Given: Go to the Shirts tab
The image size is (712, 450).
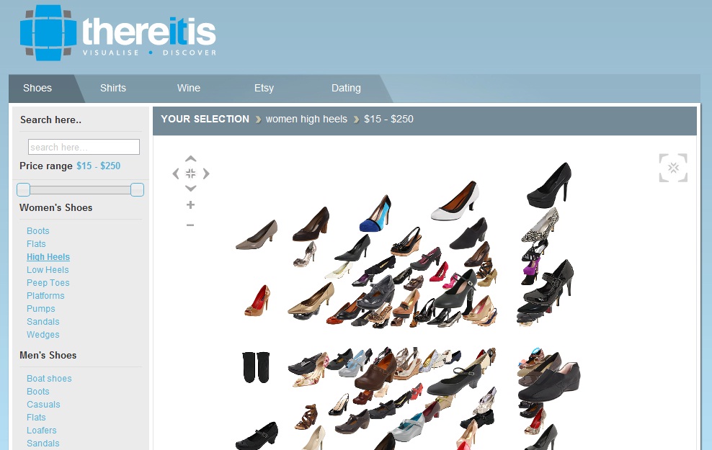Looking at the screenshot, I should (113, 88).
